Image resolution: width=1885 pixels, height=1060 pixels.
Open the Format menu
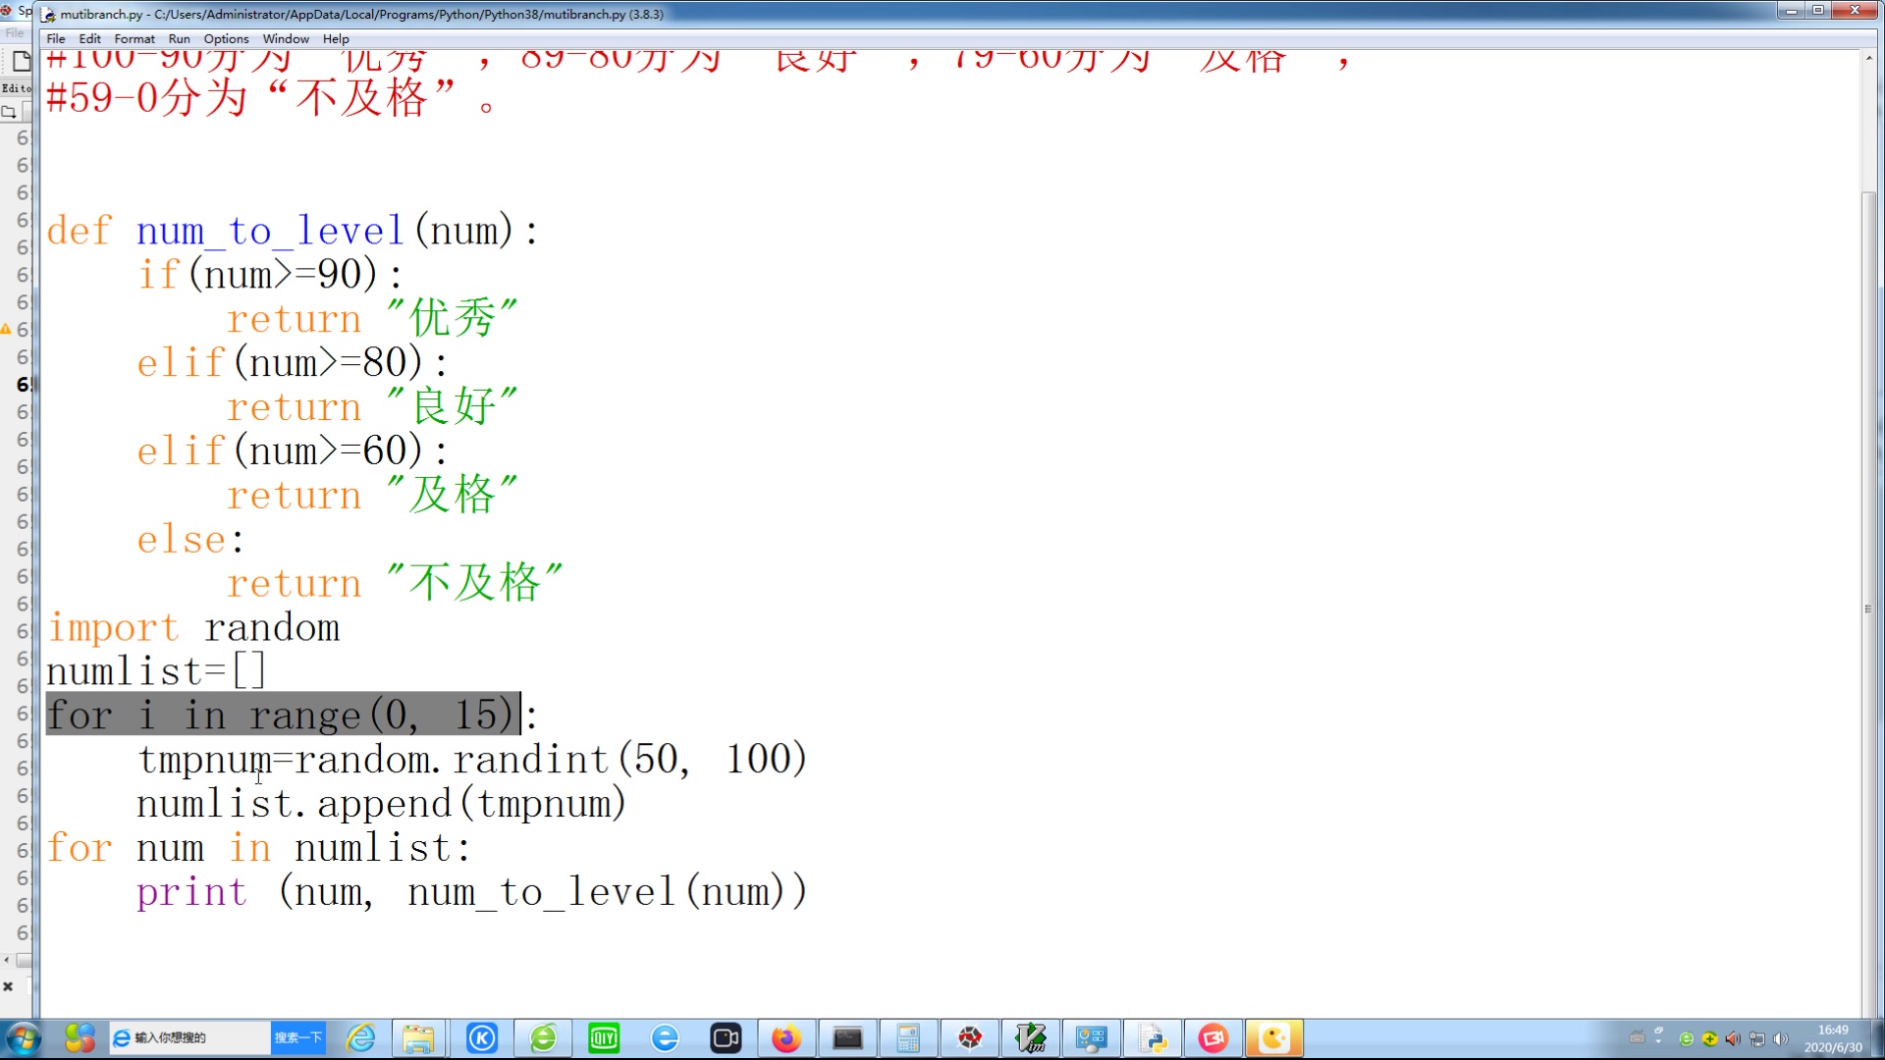pyautogui.click(x=135, y=39)
